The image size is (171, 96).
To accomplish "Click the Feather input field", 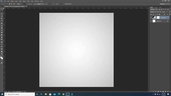I will click(x=23, y=4).
